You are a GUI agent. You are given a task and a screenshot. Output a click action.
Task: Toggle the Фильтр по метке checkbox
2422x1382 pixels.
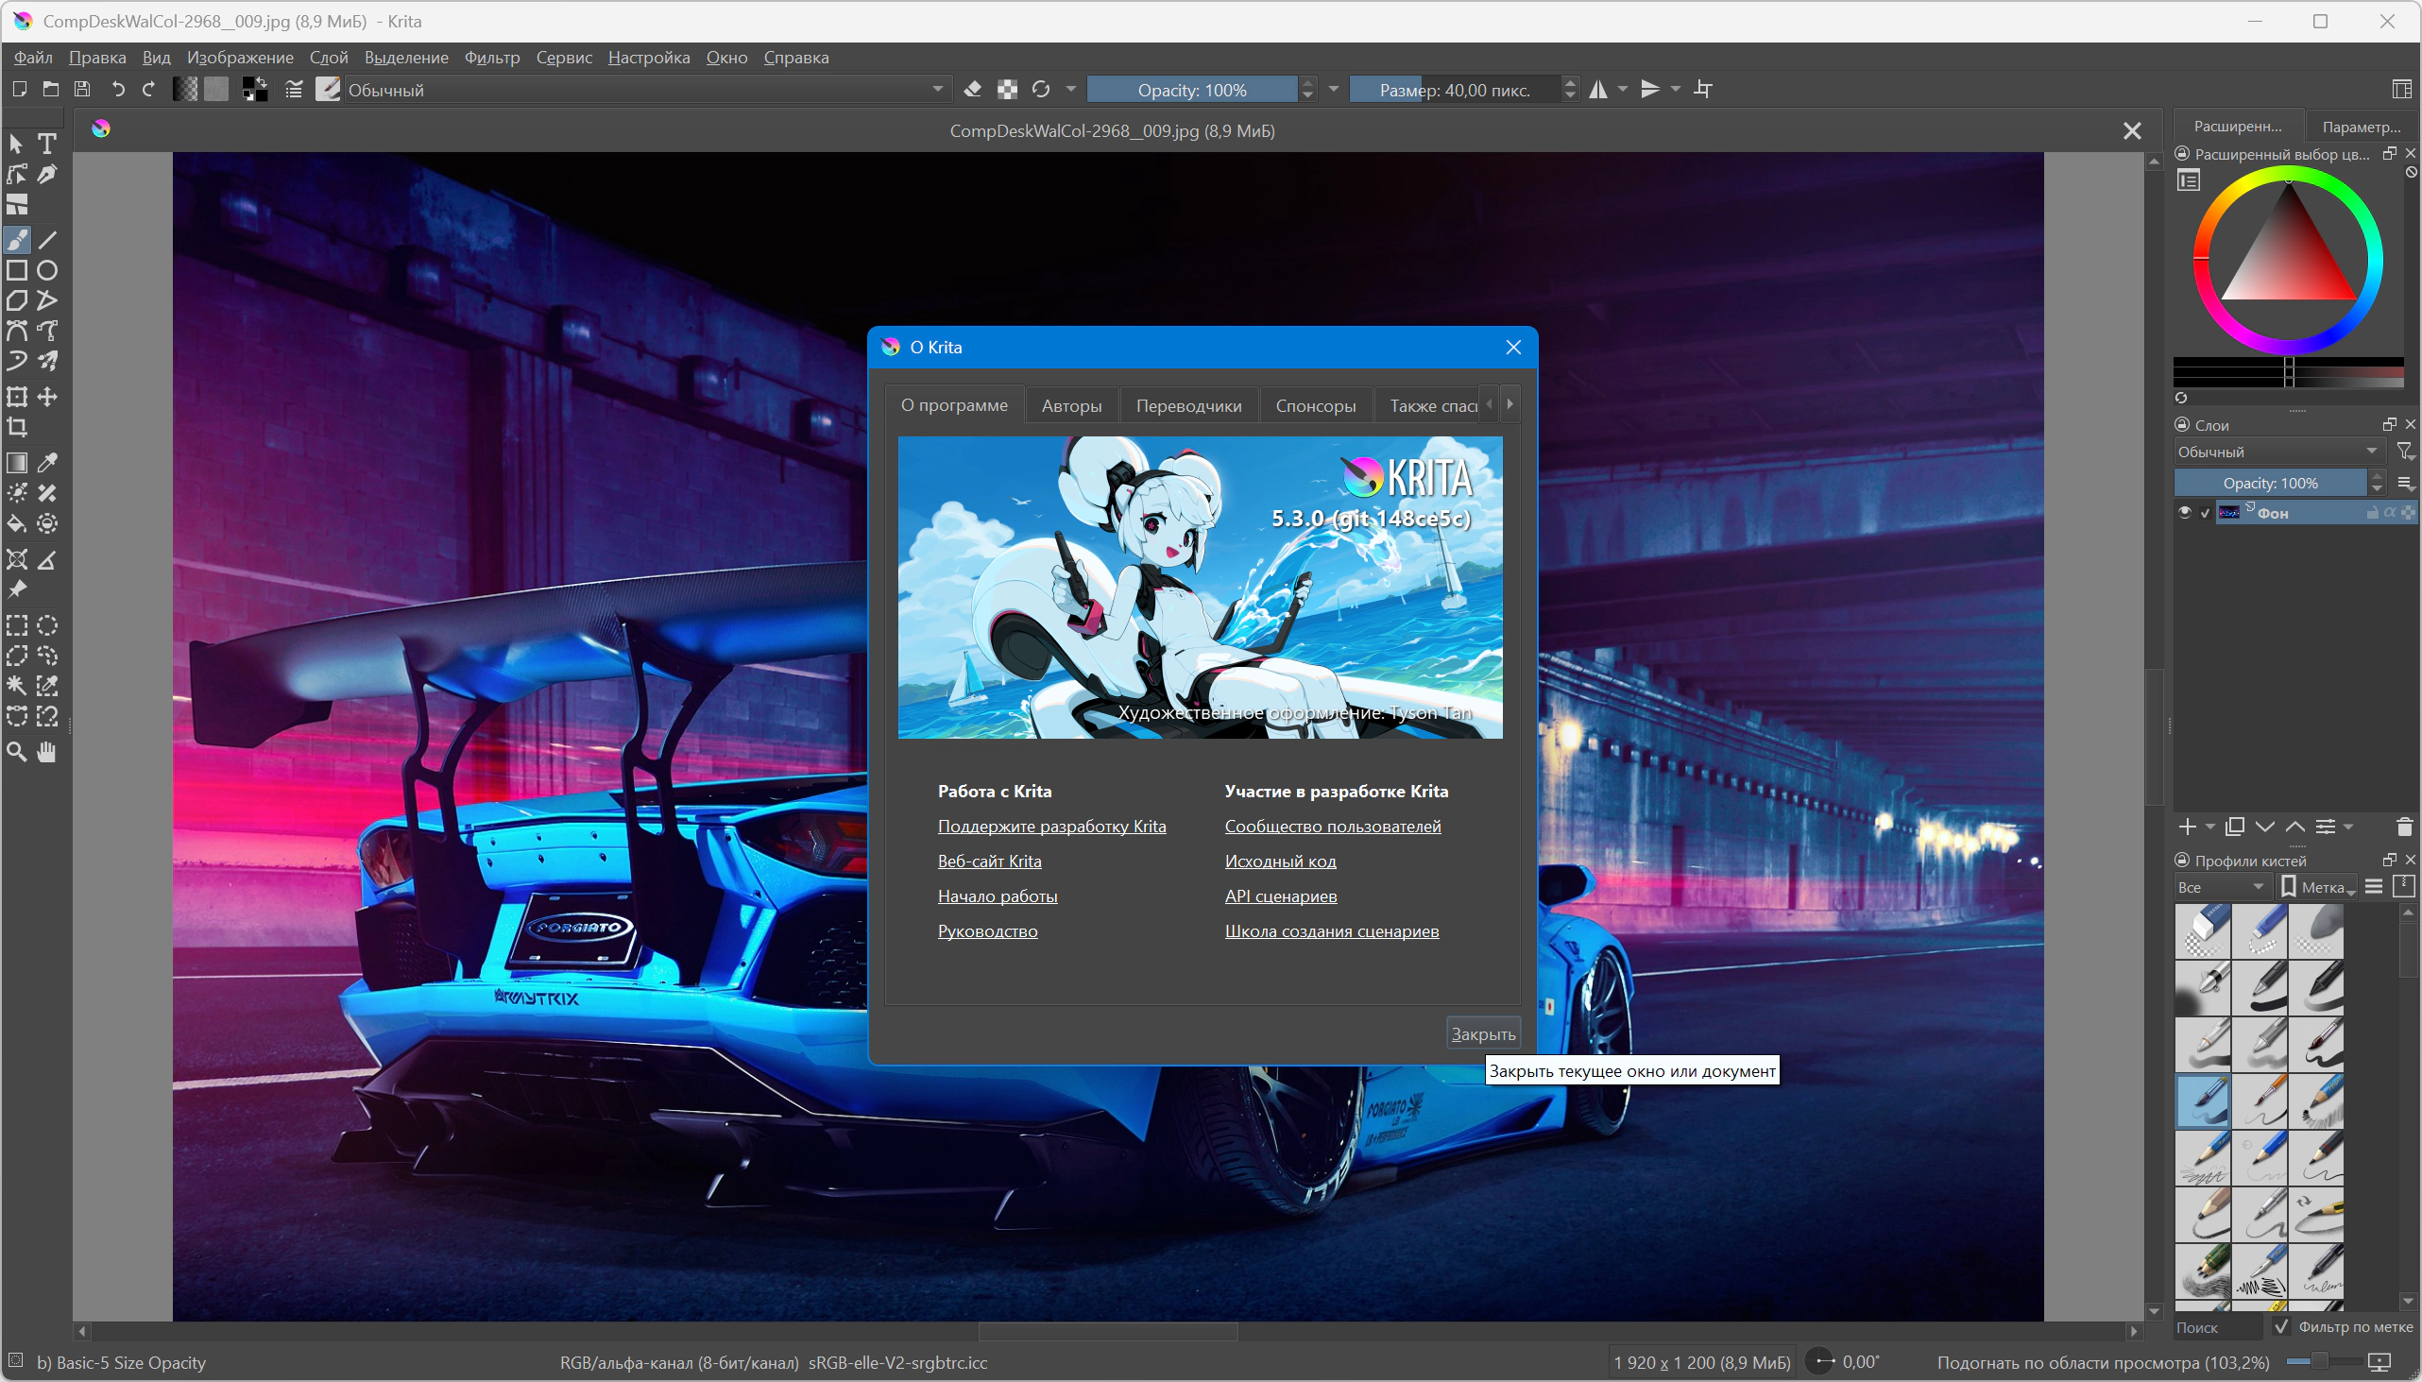click(2282, 1327)
